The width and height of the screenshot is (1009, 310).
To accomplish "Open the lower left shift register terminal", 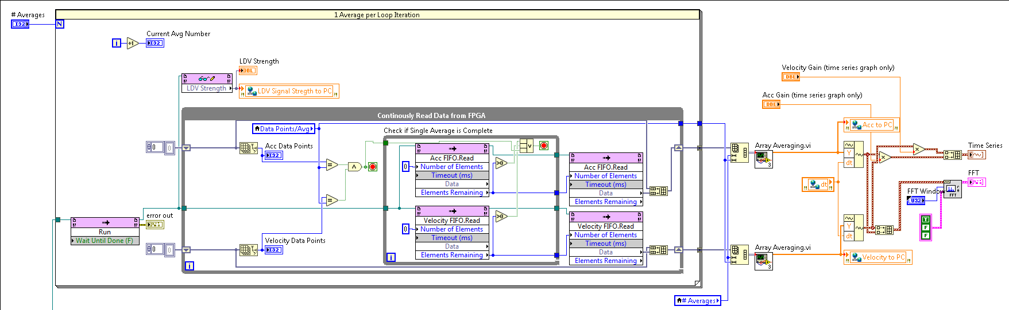I will [186, 250].
